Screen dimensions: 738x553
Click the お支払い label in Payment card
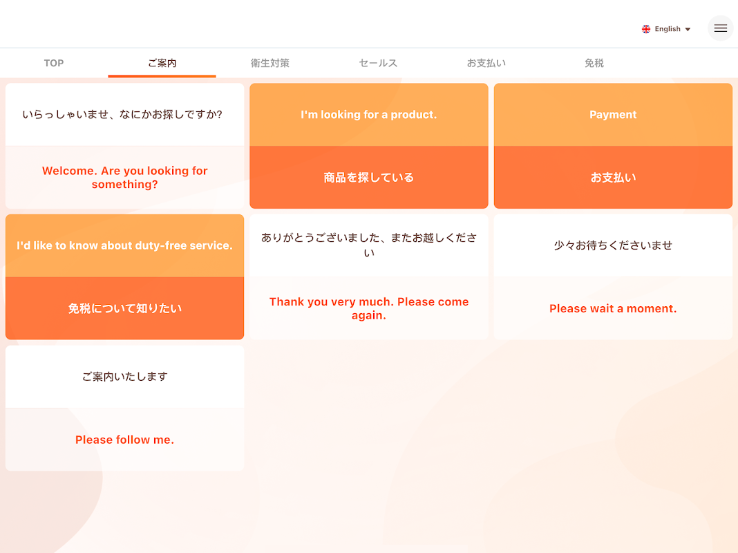614,178
